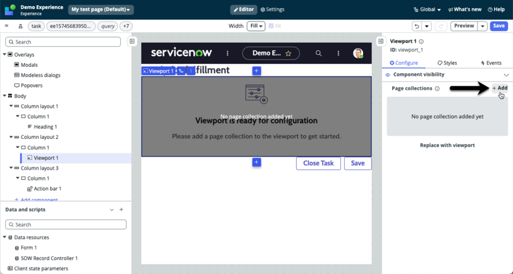Open What's new

point(464,9)
